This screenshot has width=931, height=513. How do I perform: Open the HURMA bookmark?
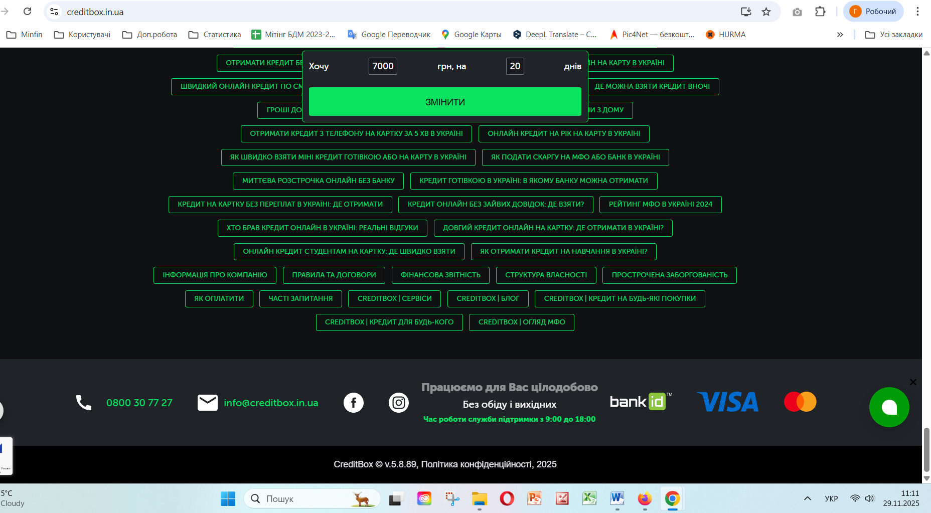click(726, 35)
